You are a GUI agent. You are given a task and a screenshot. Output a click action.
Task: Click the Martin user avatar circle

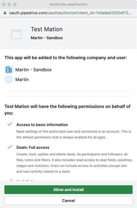pos(9,79)
